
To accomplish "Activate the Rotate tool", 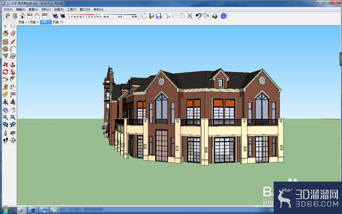I will (5, 72).
